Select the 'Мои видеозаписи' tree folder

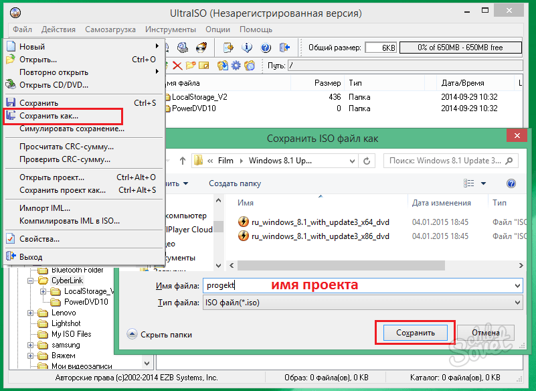pyautogui.click(x=82, y=366)
